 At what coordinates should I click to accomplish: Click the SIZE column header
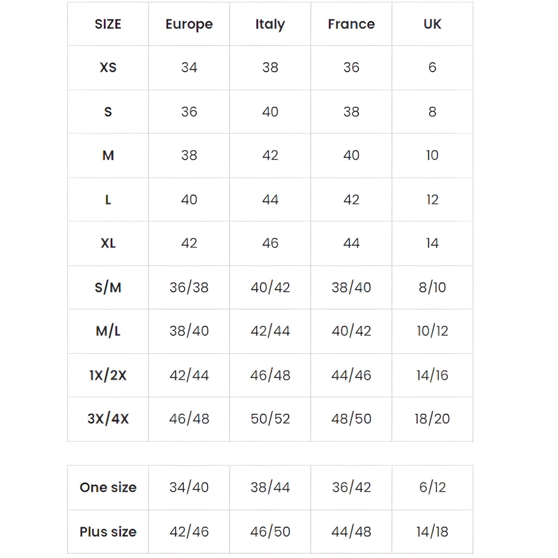(x=108, y=24)
